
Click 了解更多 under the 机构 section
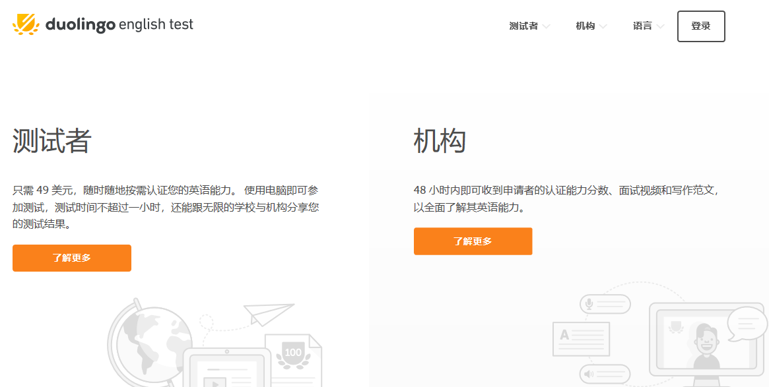pos(473,241)
